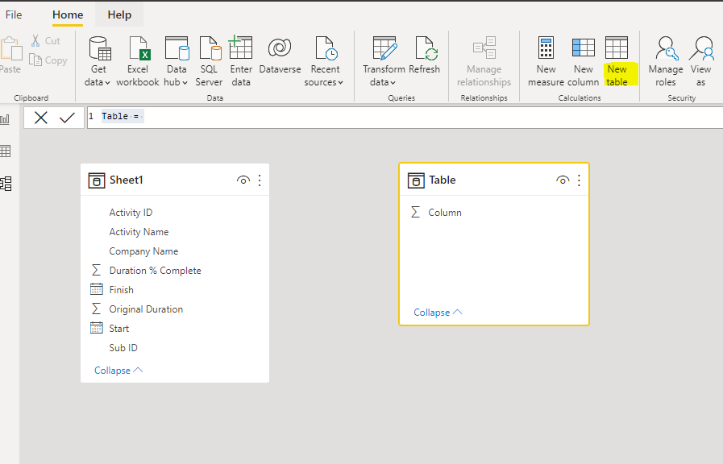Toggle visibility eye on Sheet1 table

click(x=243, y=180)
